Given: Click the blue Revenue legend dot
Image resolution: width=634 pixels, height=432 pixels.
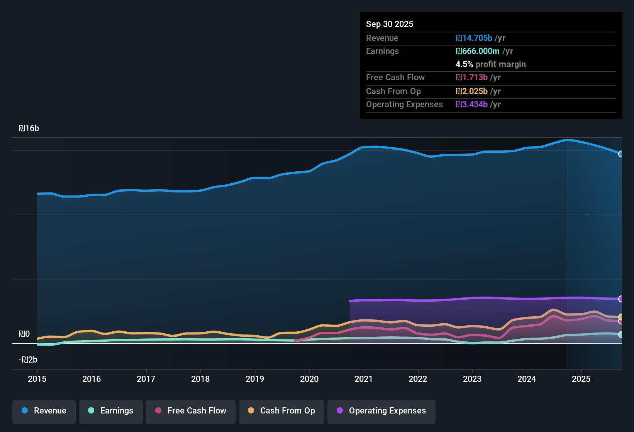Looking at the screenshot, I should click(25, 411).
